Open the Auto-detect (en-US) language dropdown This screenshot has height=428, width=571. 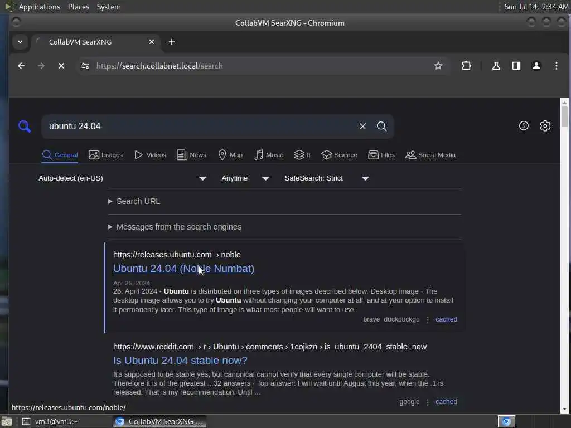click(123, 178)
